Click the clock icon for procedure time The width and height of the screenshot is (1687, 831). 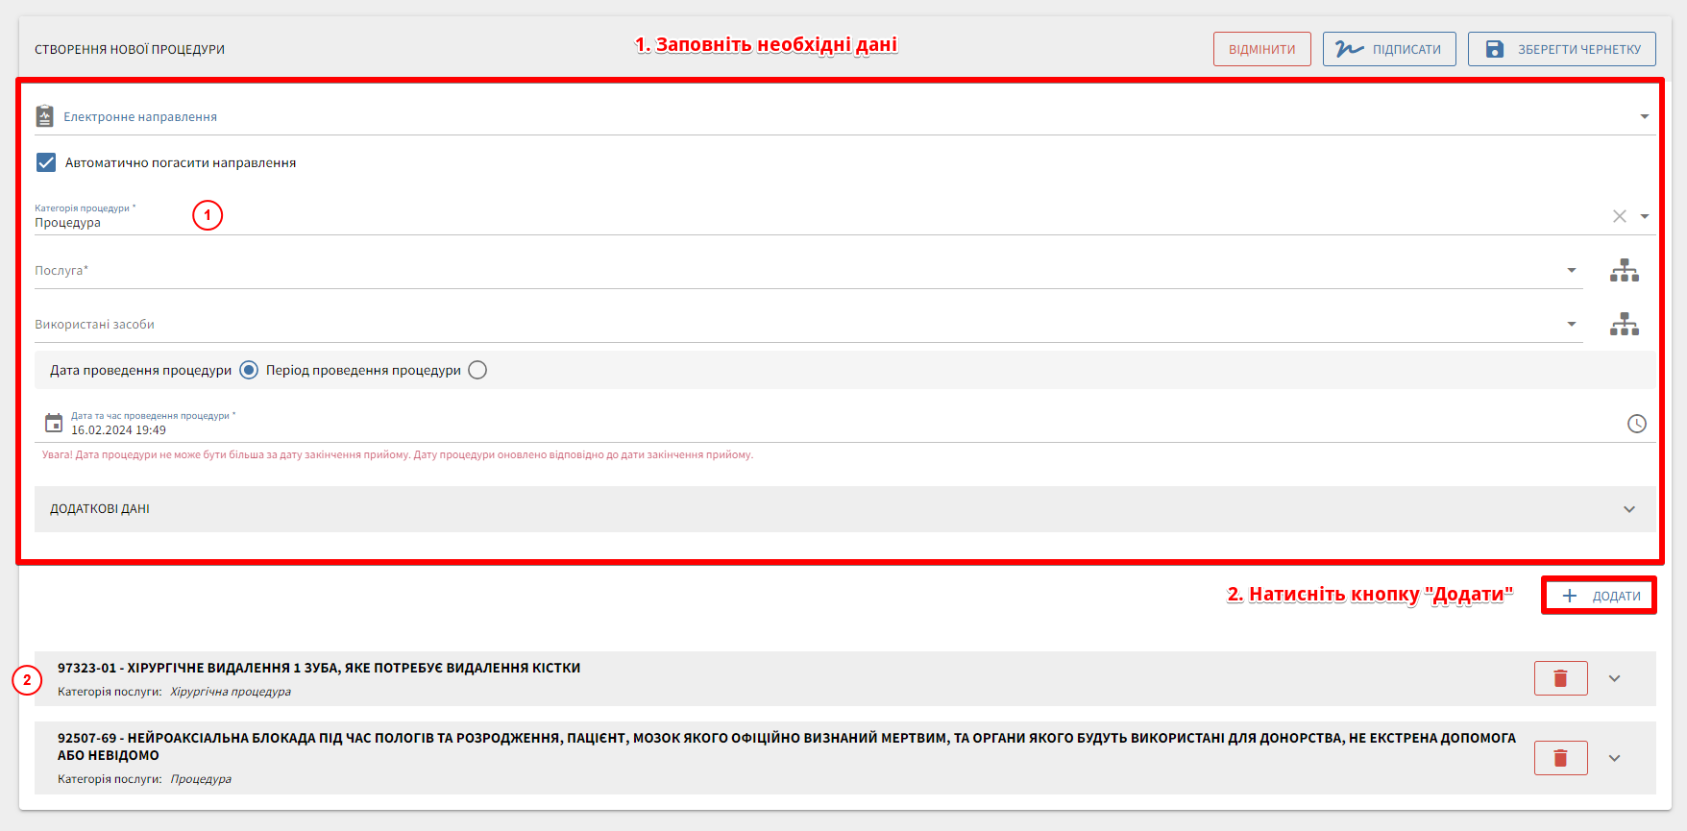(1636, 424)
